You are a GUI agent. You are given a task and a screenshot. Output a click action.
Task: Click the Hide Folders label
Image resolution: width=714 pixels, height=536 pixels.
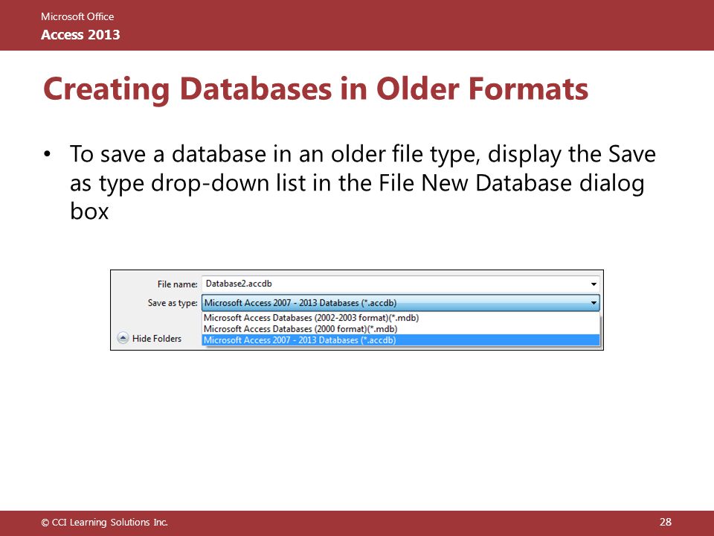click(x=157, y=338)
